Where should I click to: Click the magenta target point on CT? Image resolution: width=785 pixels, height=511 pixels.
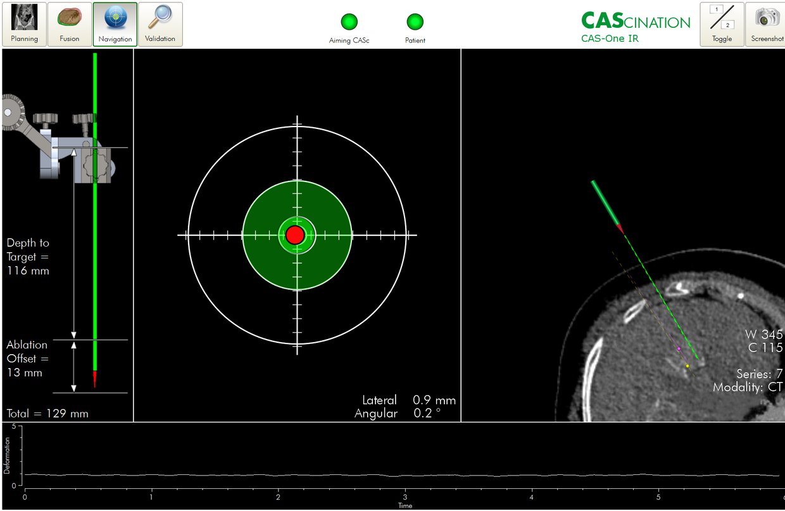[x=679, y=348]
